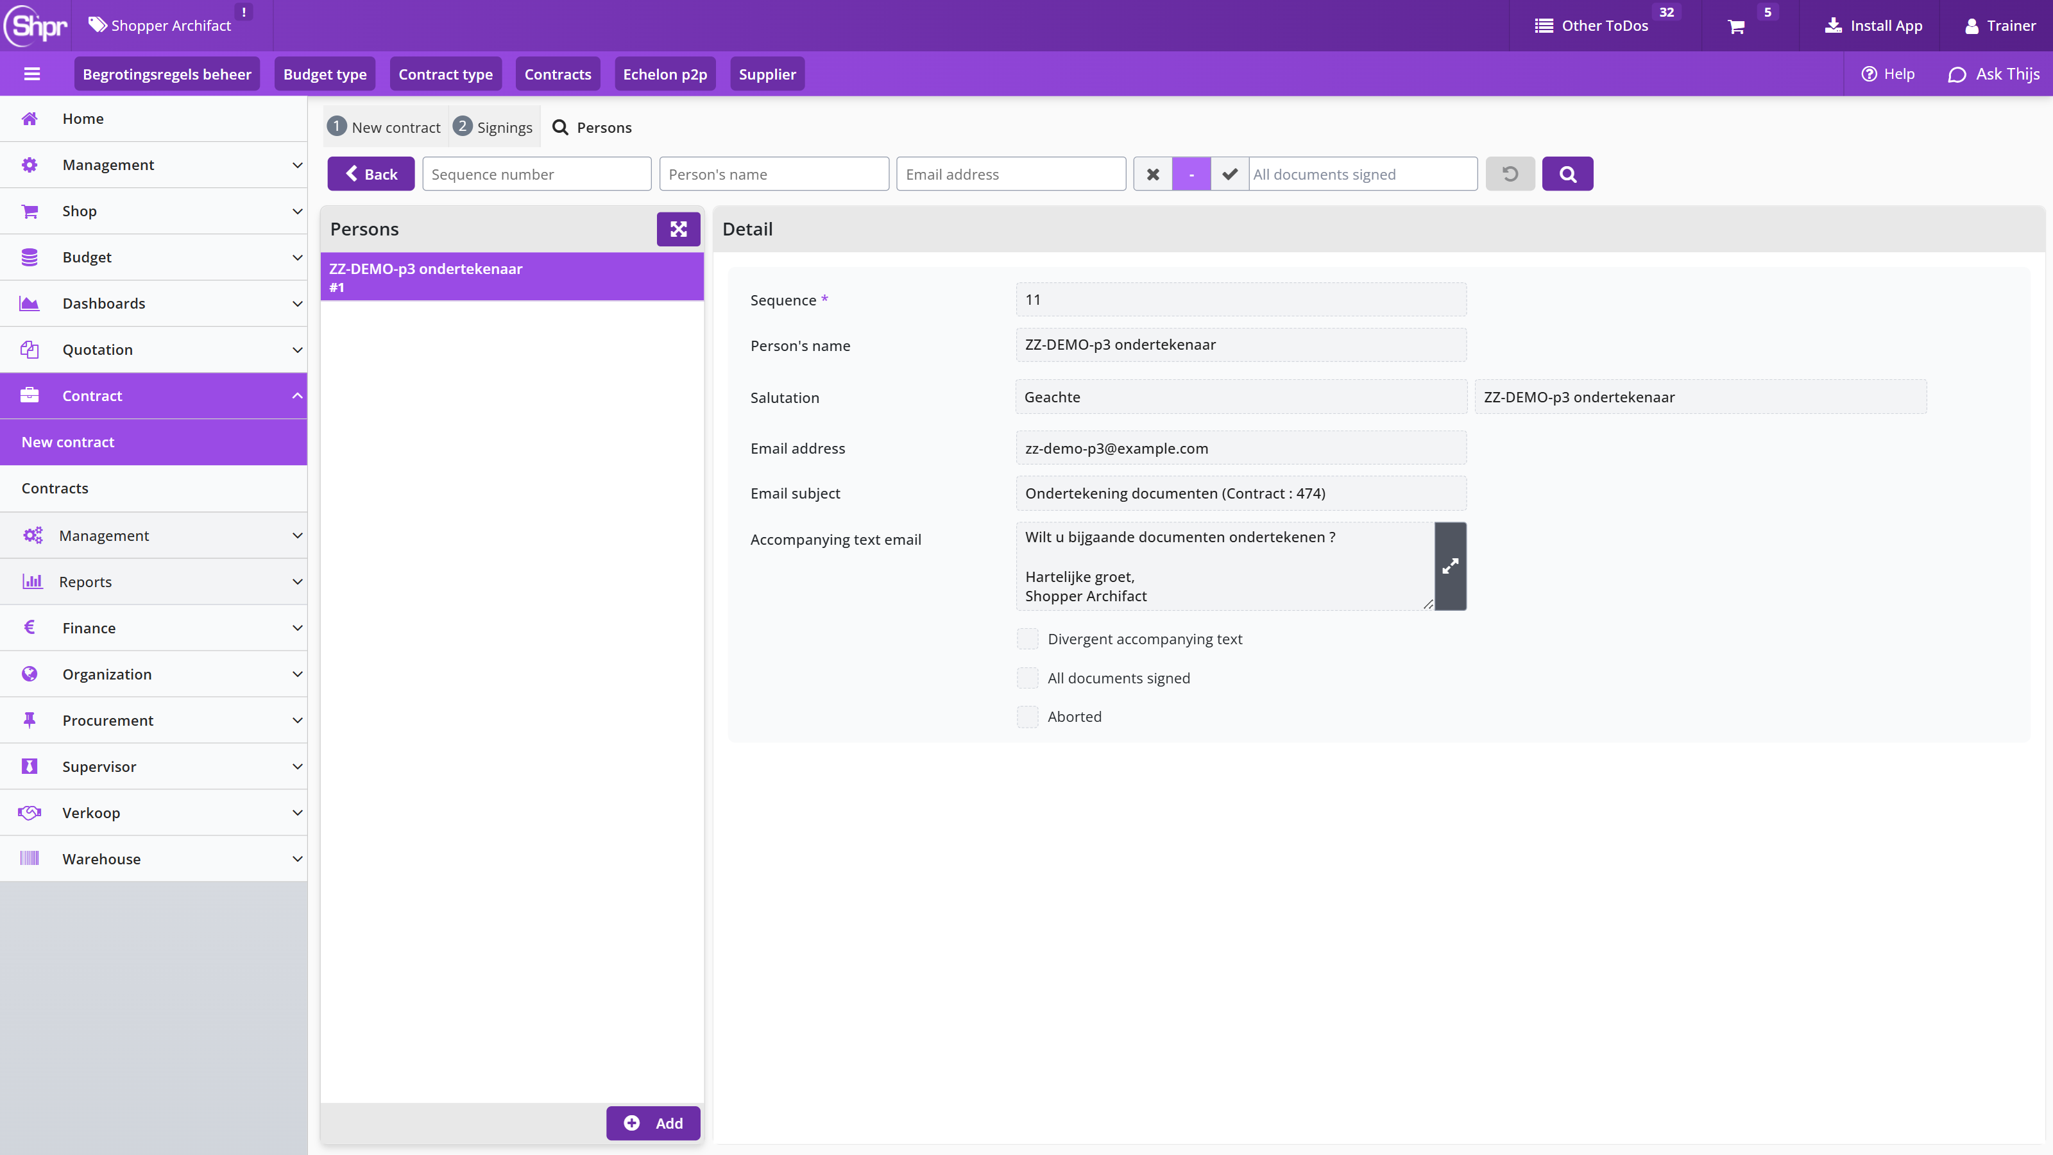Click the Organization globe icon
Viewport: 2053px width, 1155px height.
pyautogui.click(x=30, y=674)
